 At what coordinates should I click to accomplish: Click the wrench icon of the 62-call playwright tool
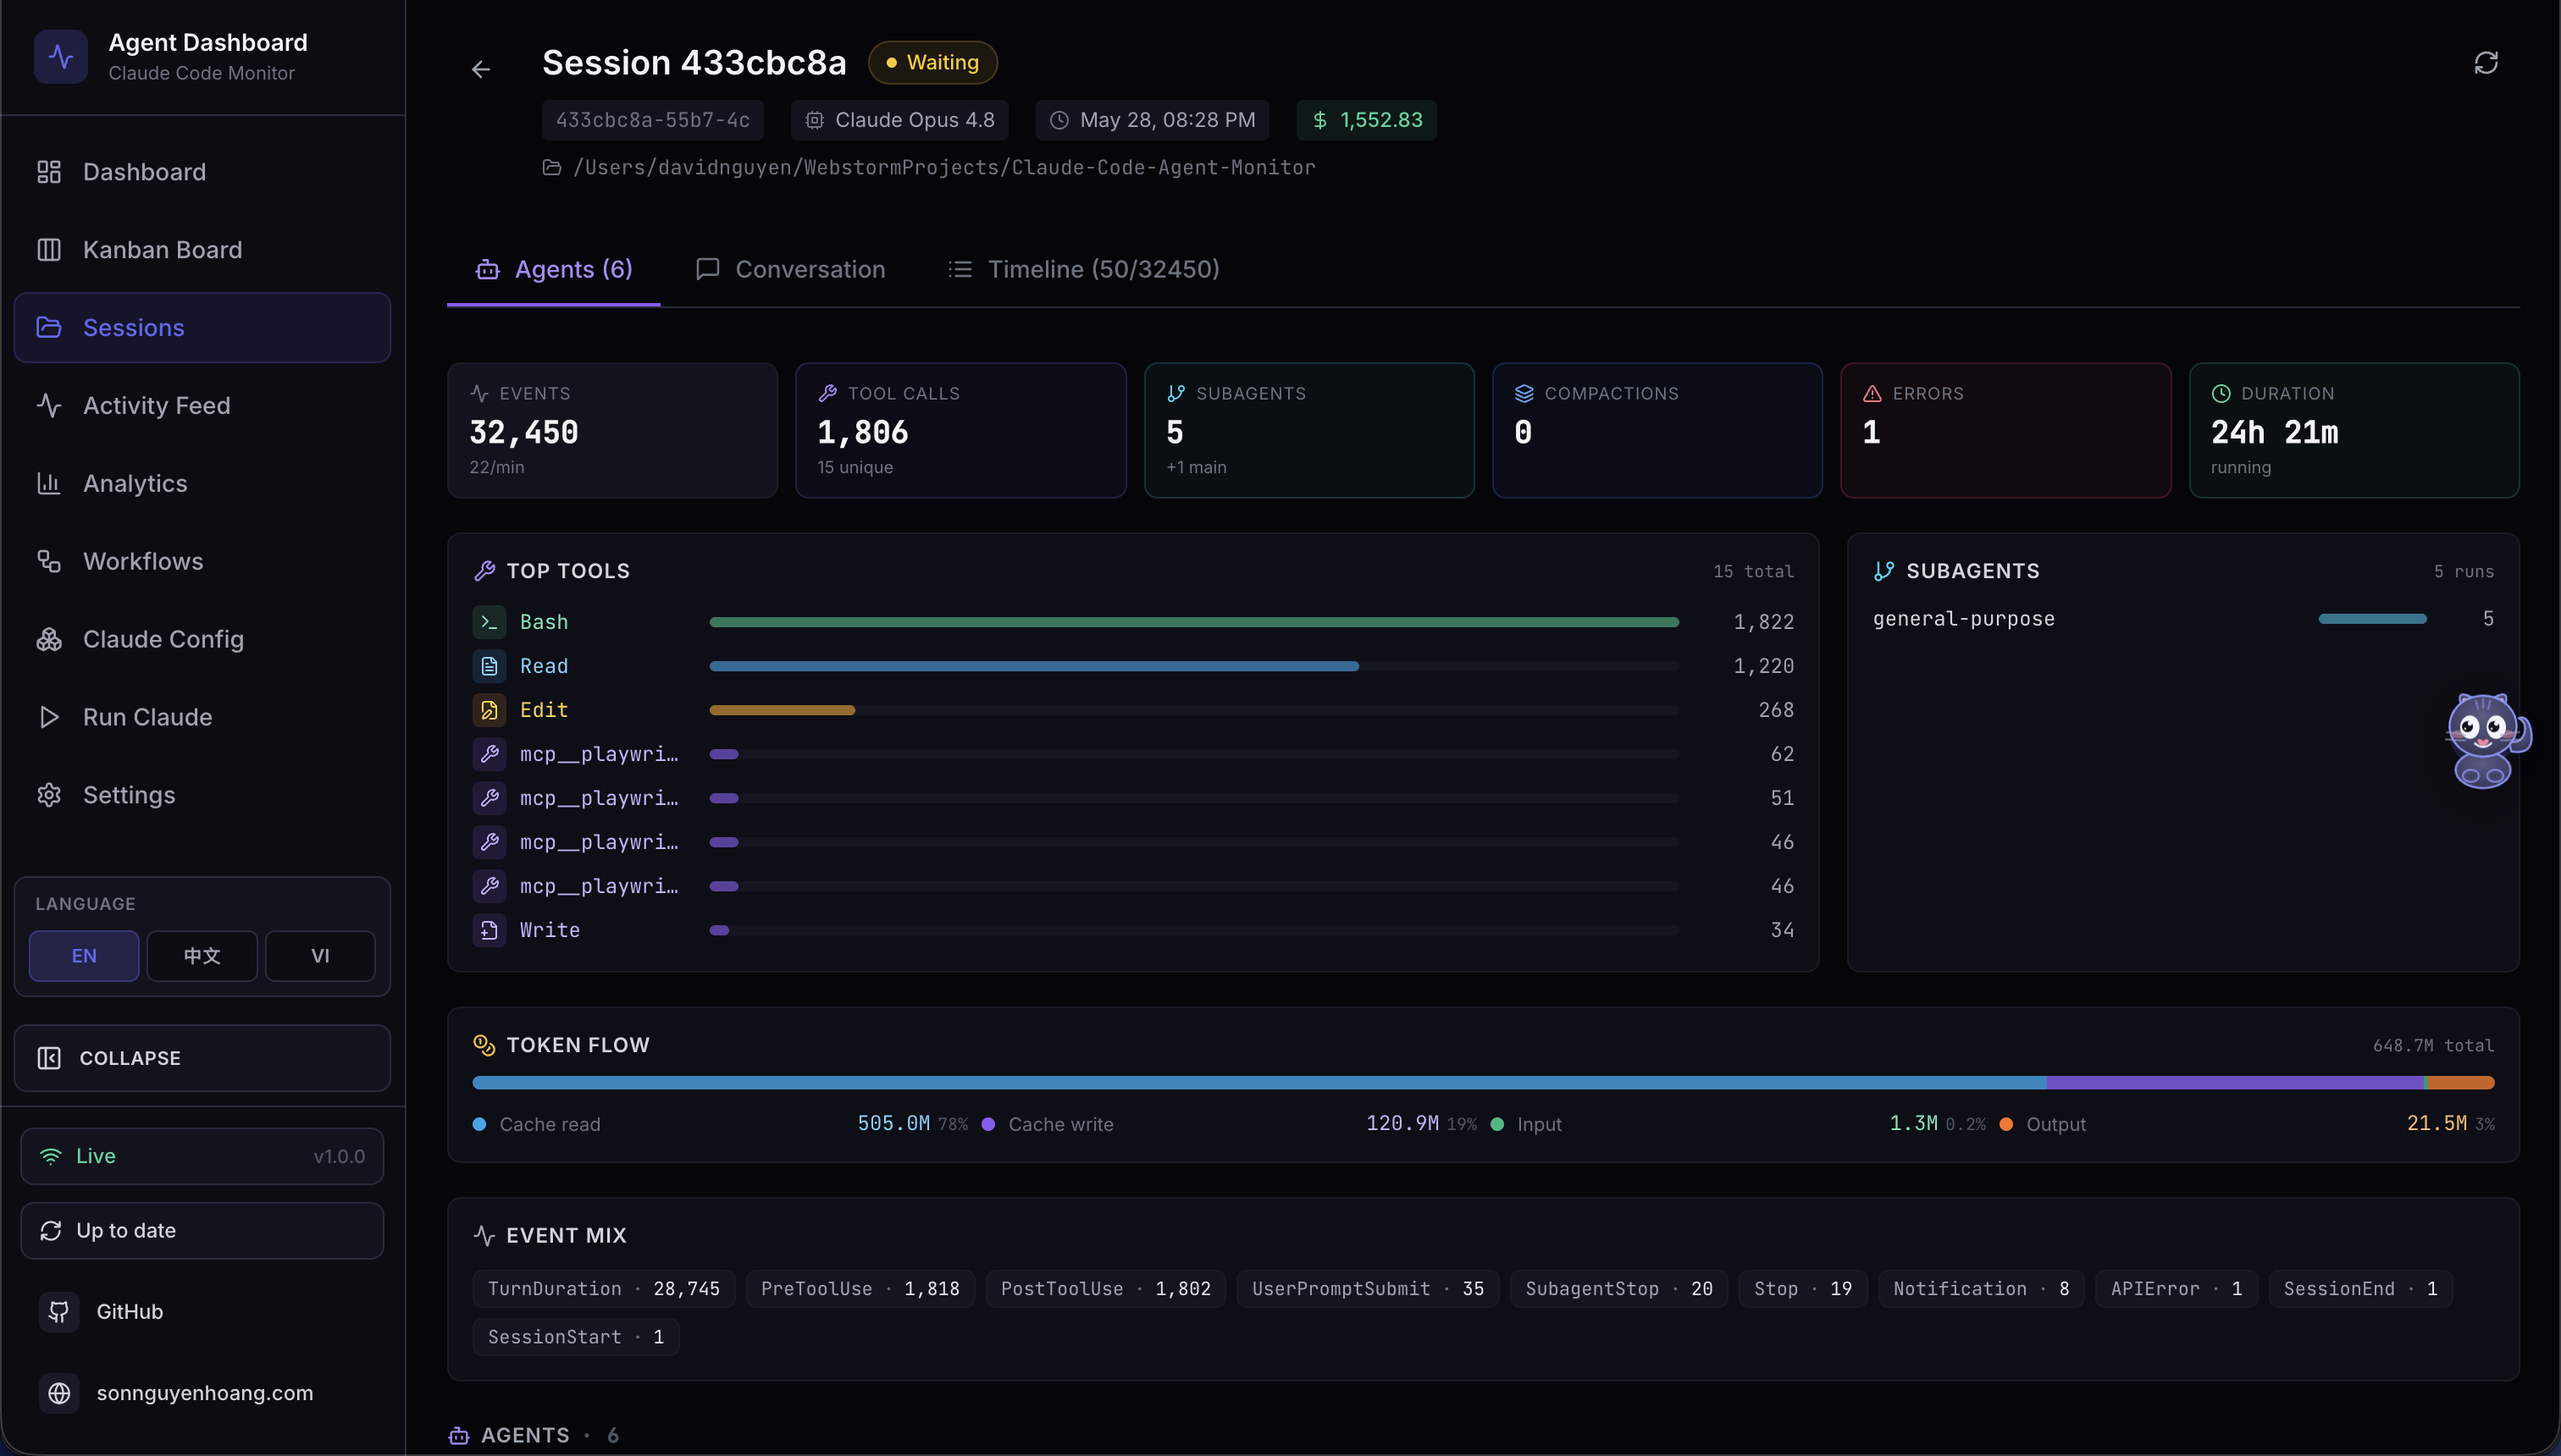490,754
